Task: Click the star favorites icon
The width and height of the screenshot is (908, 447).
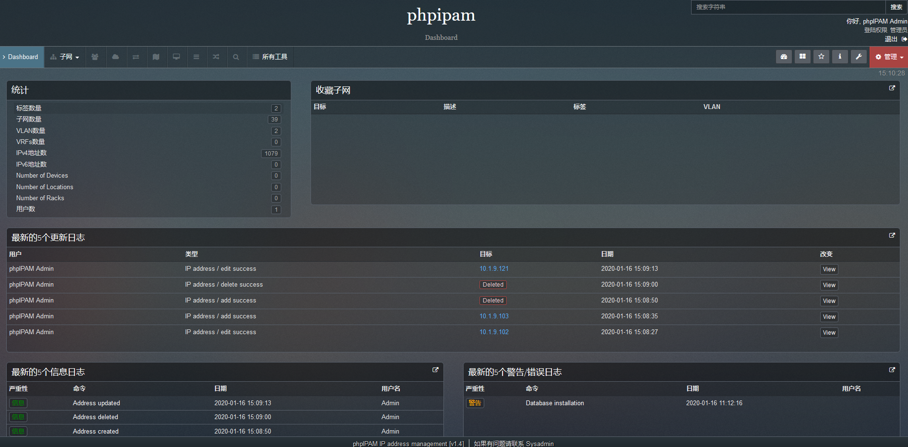Action: 821,57
